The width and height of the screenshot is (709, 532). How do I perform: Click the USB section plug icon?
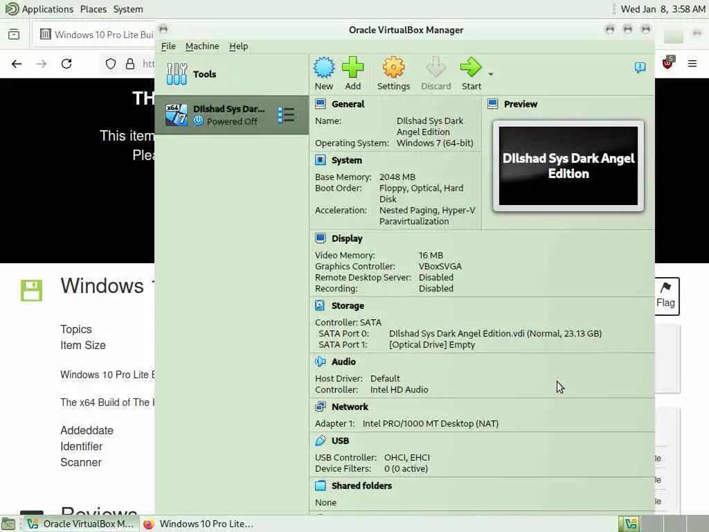tap(320, 440)
